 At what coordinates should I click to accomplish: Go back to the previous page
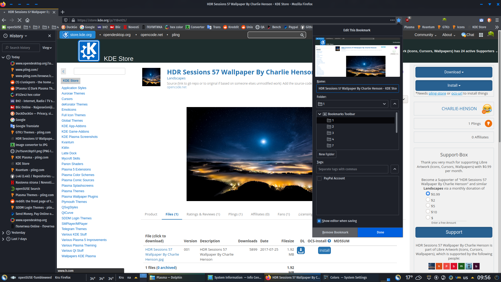tap(4, 20)
